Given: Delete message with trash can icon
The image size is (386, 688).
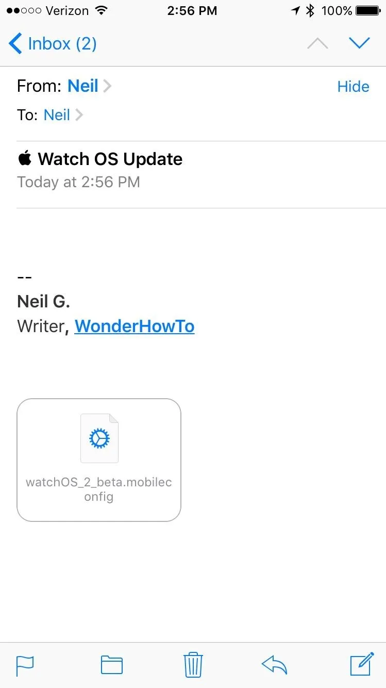Looking at the screenshot, I should tap(193, 664).
